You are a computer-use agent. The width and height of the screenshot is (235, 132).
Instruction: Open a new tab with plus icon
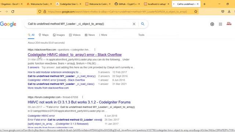[205, 4]
